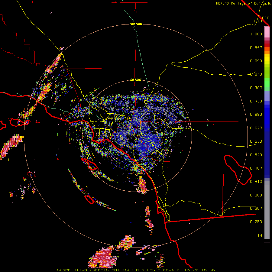Pick the lavender swatch beside 0.733
Image resolution: width=272 pixels, height=272 pixels.
pos(267,96)
